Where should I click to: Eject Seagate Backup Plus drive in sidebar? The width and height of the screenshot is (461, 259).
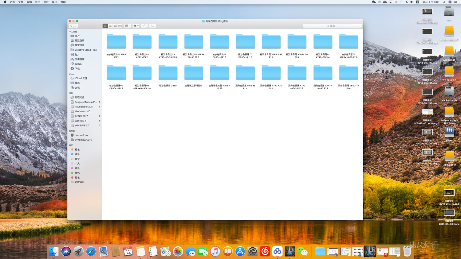100,102
